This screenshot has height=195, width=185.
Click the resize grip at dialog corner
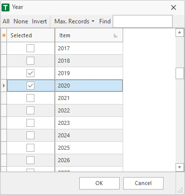pos(180,191)
